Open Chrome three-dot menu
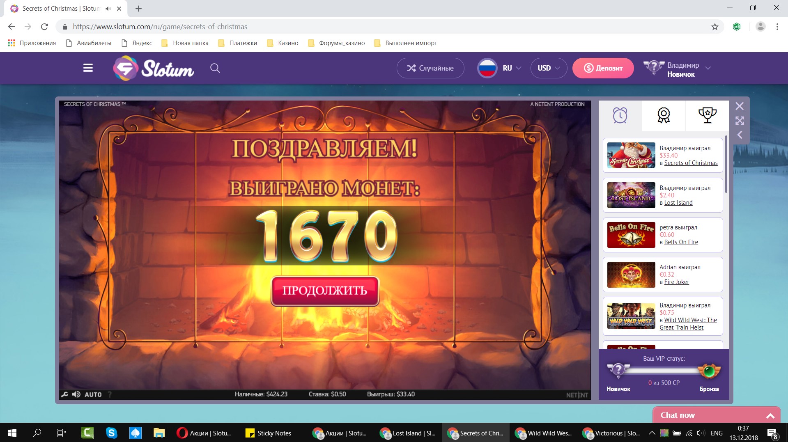788x442 pixels. pos(777,27)
